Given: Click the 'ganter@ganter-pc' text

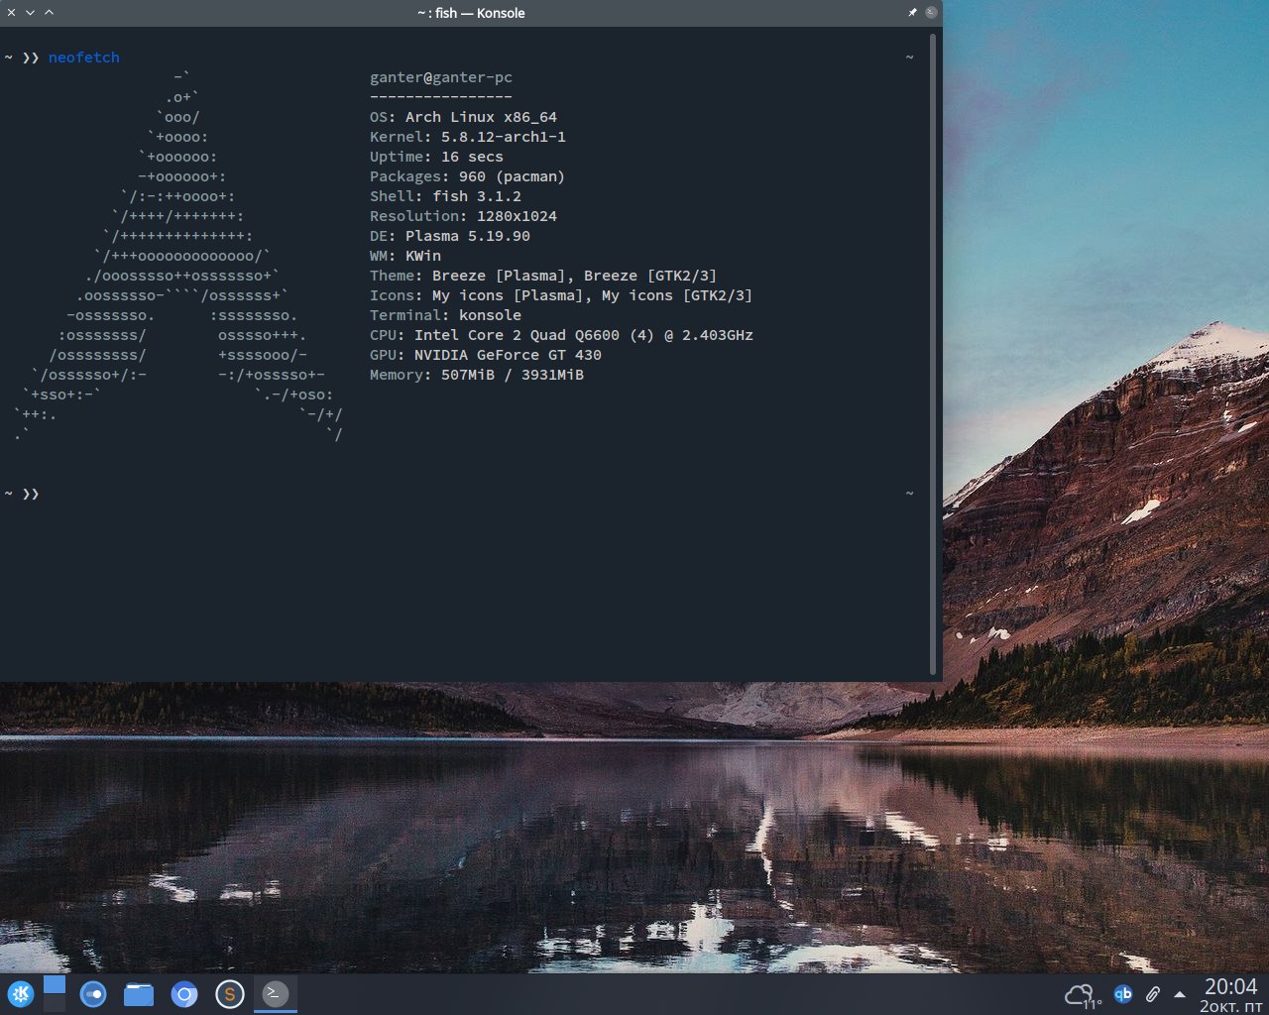Looking at the screenshot, I should pos(441,77).
